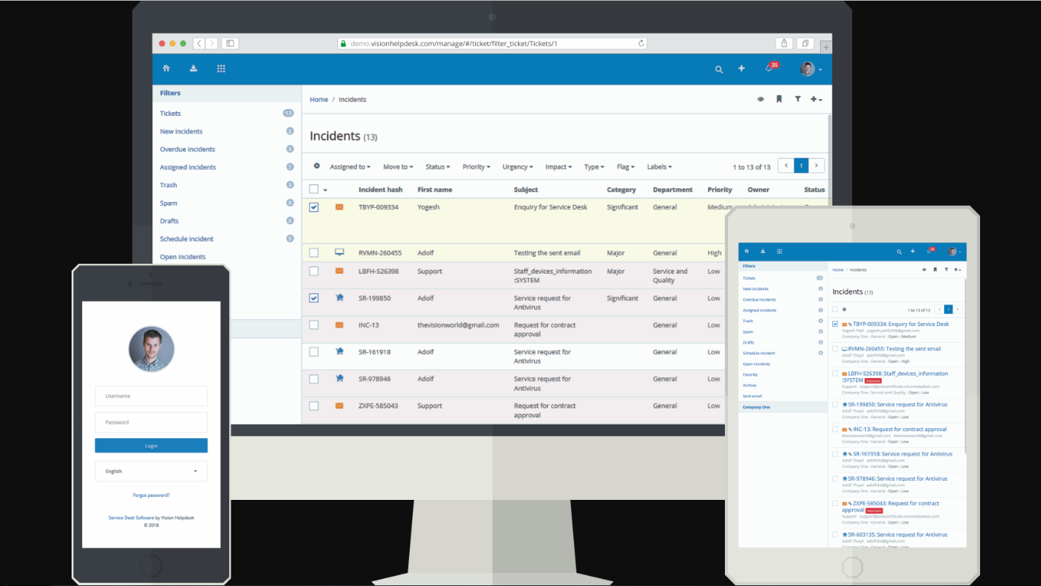Screen dimensions: 1041x586
Task: Expand the Assigned to dropdown
Action: coord(350,167)
